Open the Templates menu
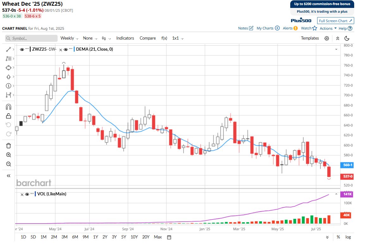 point(310,38)
